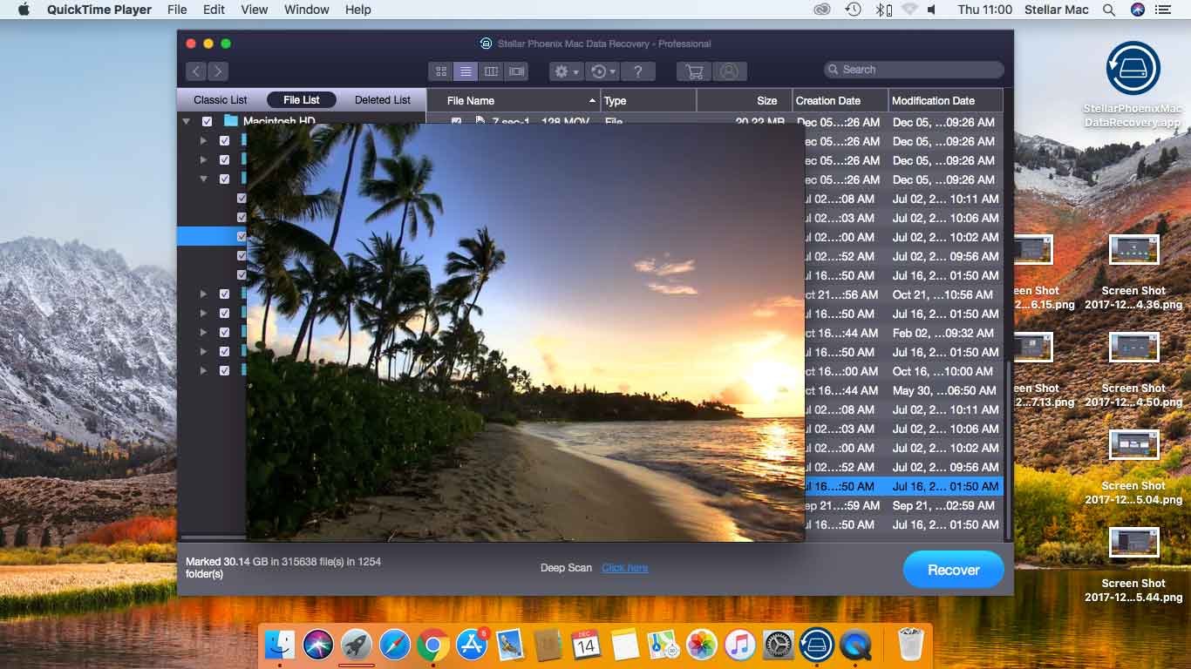The width and height of the screenshot is (1191, 669).
Task: Switch to the Classic List tab
Action: click(221, 100)
